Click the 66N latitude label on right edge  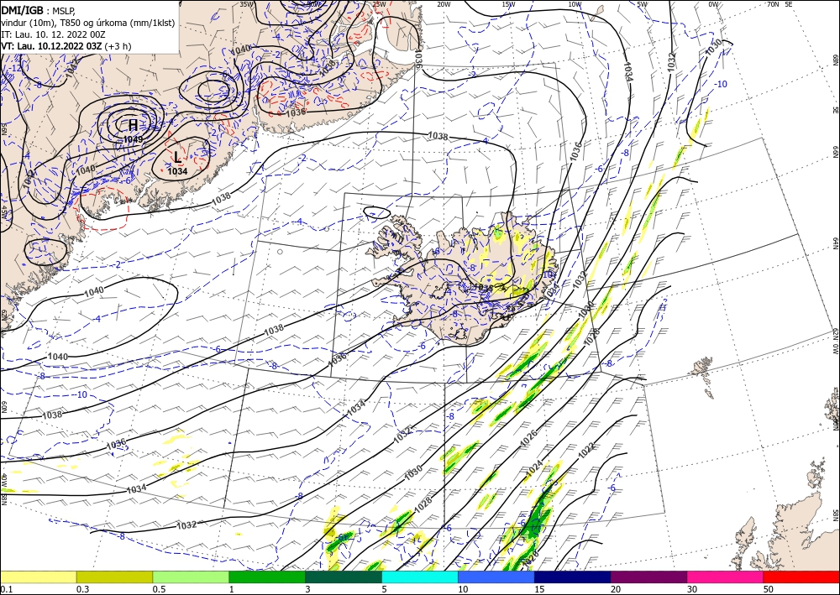[836, 151]
